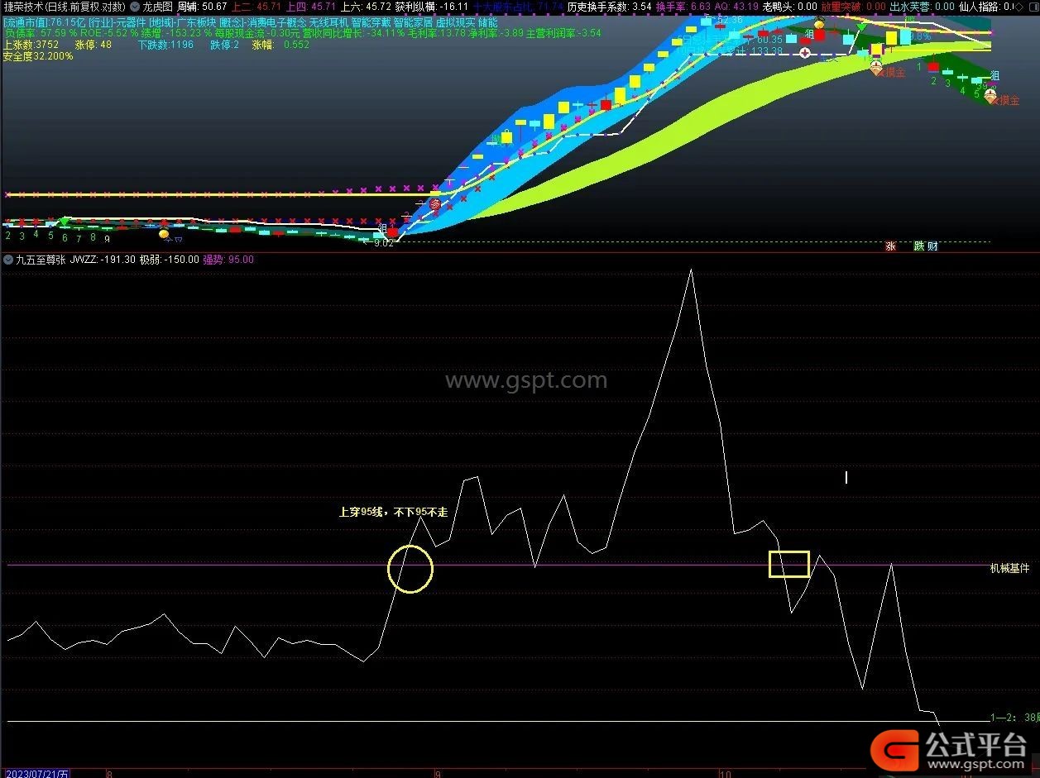
Task: Click the 负债率: 57.59 % financial figure
Action: click(x=40, y=33)
